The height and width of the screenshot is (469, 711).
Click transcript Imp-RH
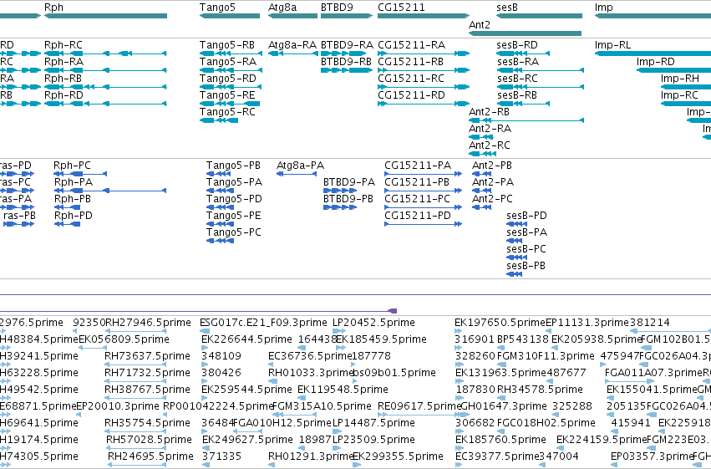(x=686, y=87)
